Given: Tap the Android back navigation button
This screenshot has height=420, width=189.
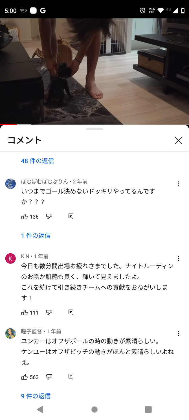Looking at the screenshot, I should [x=40, y=410].
